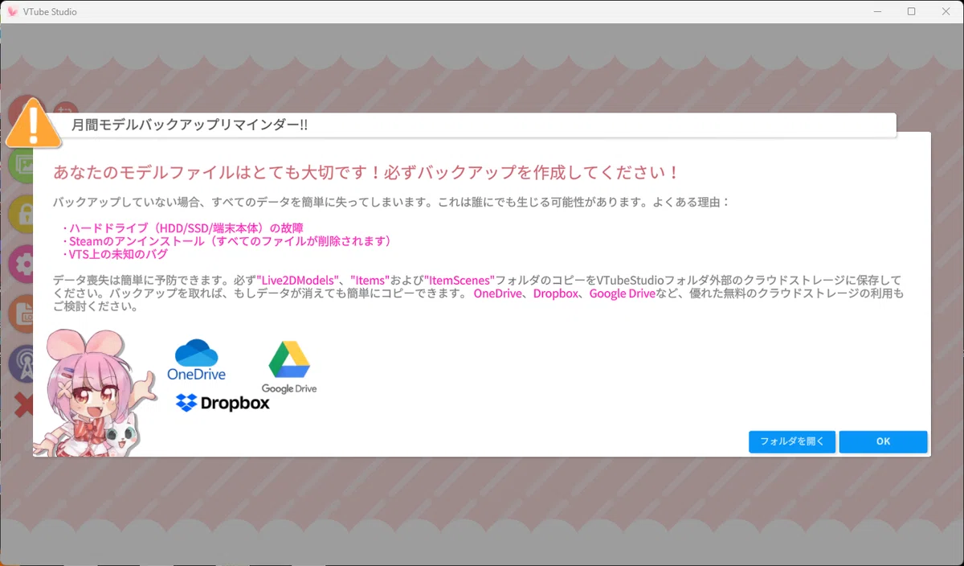Viewport: 964px width, 566px height.
Task: Click the pink-haired mascot character illustration
Action: pos(95,392)
